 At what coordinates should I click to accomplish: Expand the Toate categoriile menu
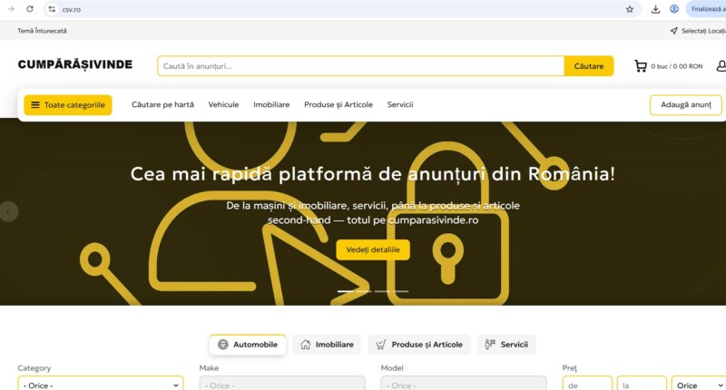68,105
